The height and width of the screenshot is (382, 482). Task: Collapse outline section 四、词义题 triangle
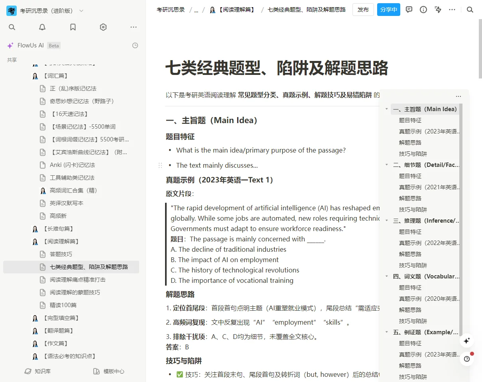[386, 276]
